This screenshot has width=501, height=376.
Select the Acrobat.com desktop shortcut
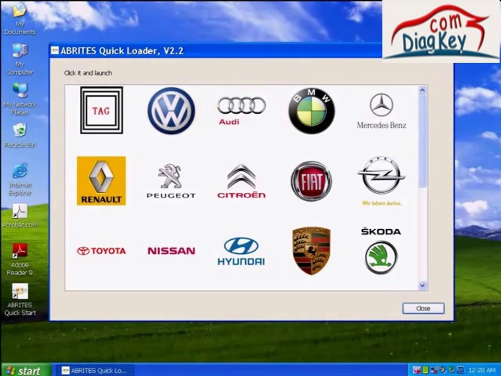20,216
